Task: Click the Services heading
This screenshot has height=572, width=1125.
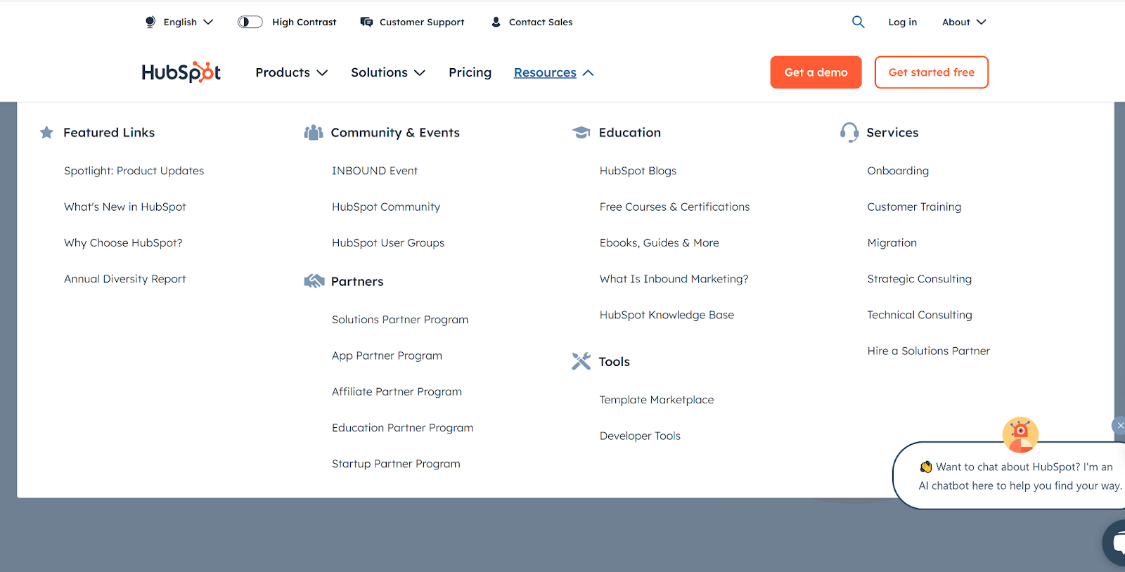Action: coord(892,132)
